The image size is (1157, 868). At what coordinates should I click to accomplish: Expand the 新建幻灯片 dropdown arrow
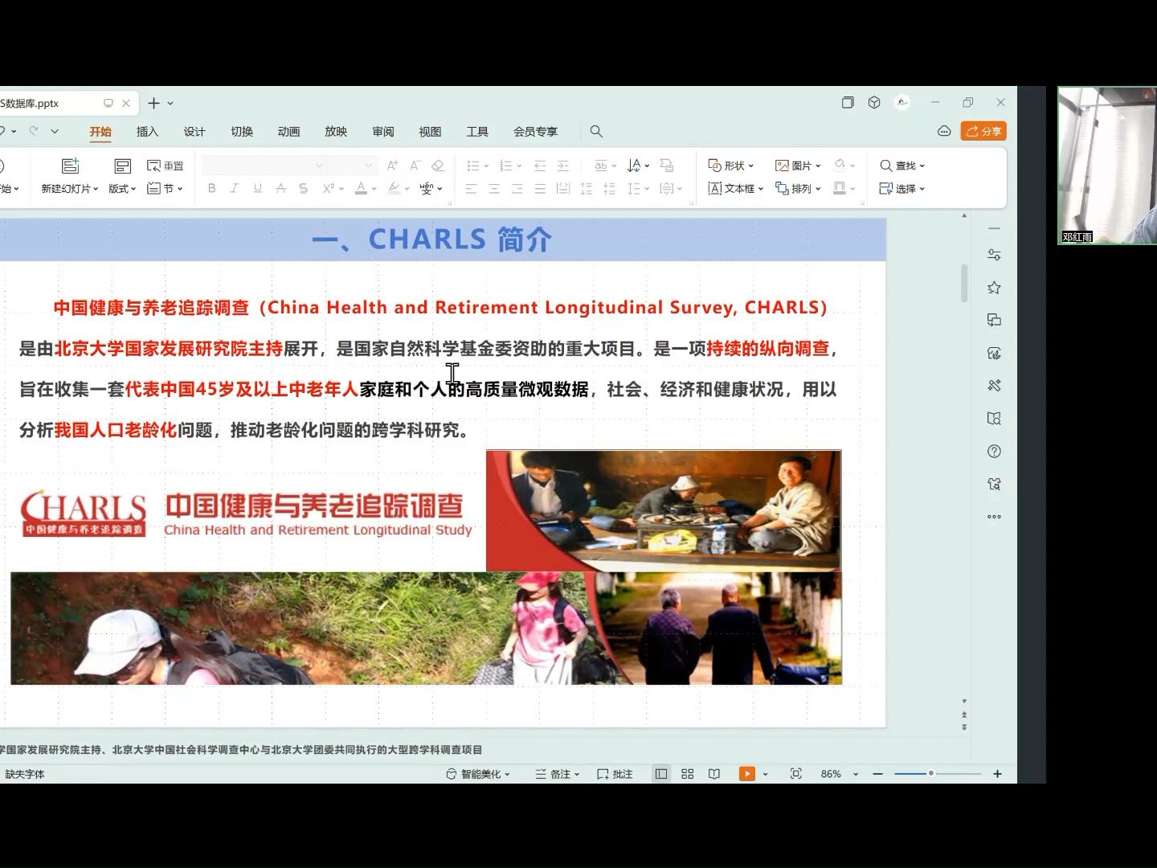click(x=96, y=189)
